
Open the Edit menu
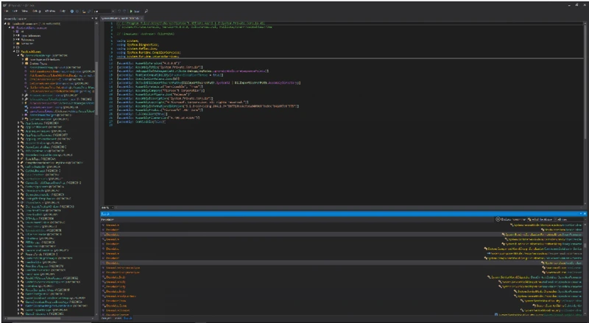pyautogui.click(x=15, y=11)
